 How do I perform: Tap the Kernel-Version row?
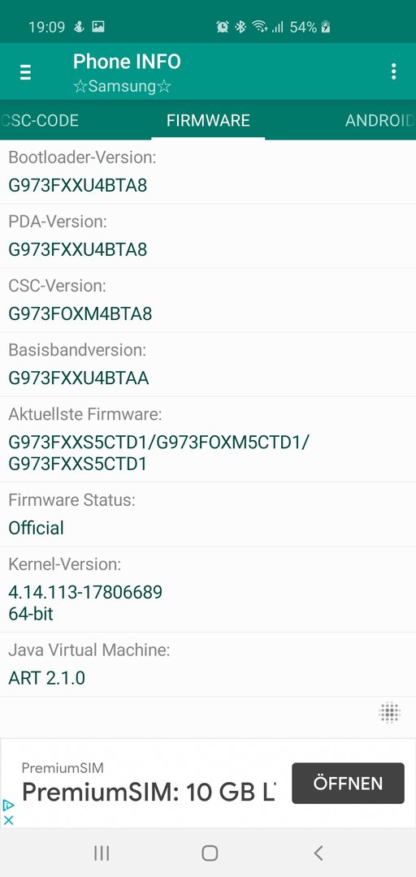(208, 590)
